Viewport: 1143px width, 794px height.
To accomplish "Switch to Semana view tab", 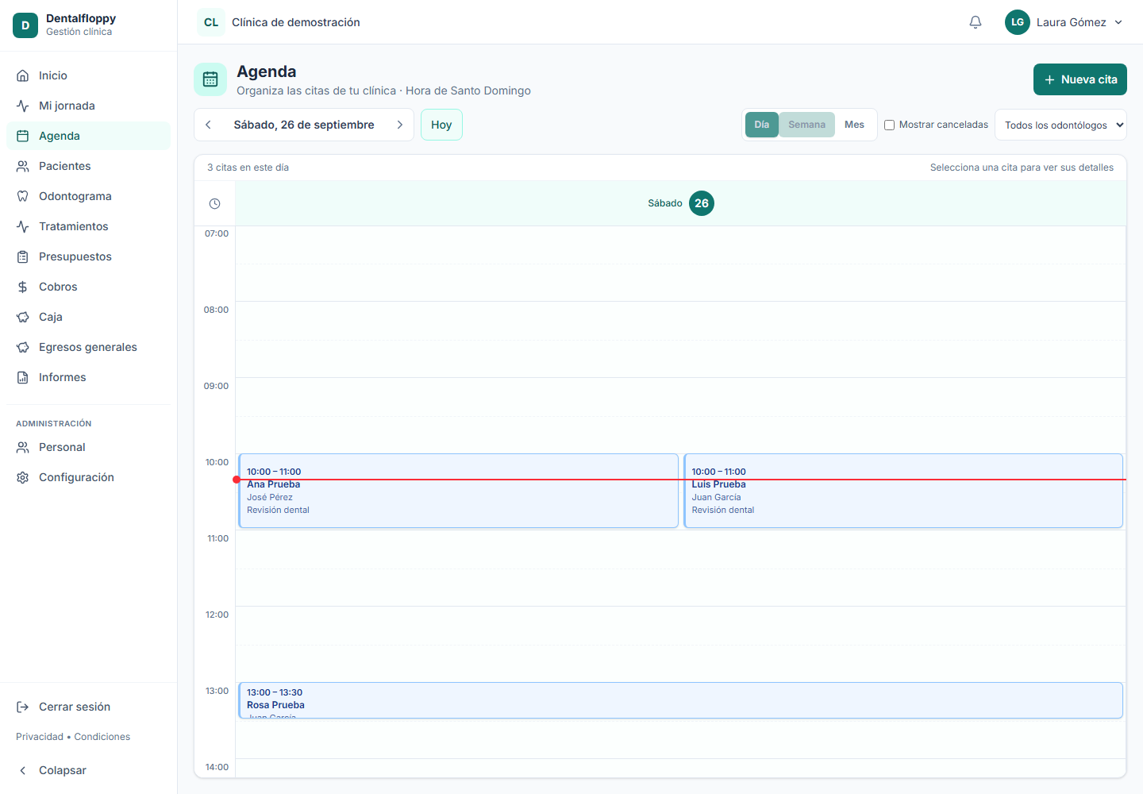I will click(806, 125).
